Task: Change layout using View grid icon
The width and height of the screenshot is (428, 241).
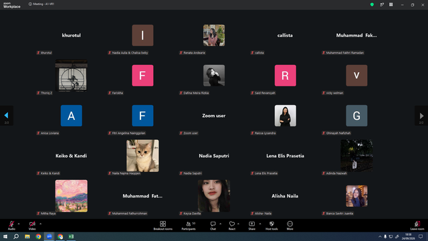Action: pyautogui.click(x=391, y=5)
